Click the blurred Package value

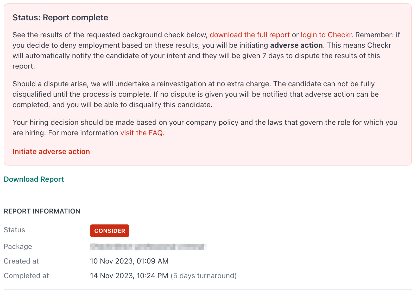[x=148, y=247]
